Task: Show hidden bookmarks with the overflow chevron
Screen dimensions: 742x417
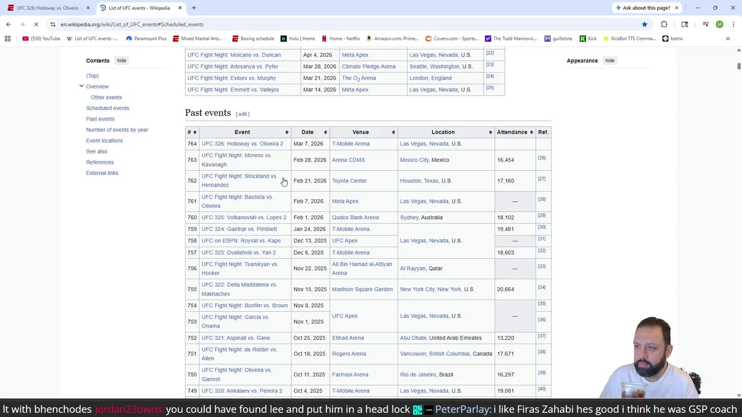Action: [x=728, y=39]
